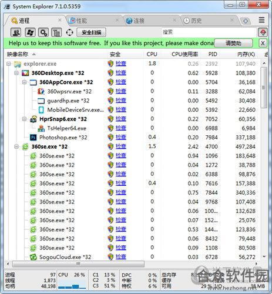Close the 进程 tab with its X

[x=59, y=20]
